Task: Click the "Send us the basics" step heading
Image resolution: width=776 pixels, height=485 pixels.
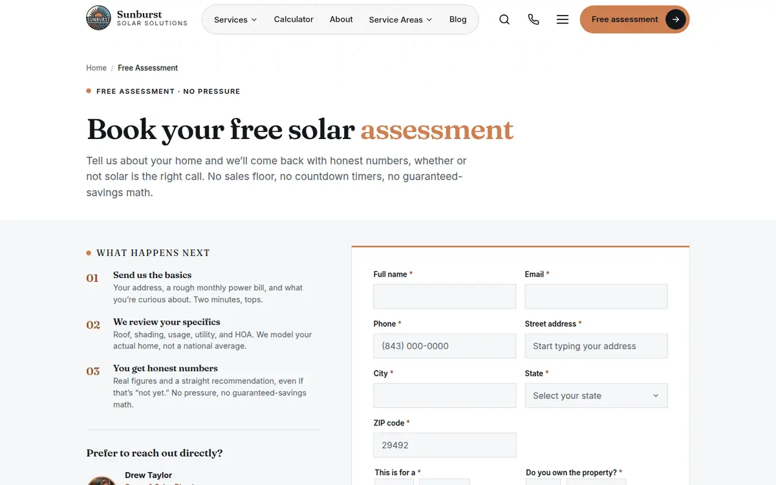Action: click(152, 275)
